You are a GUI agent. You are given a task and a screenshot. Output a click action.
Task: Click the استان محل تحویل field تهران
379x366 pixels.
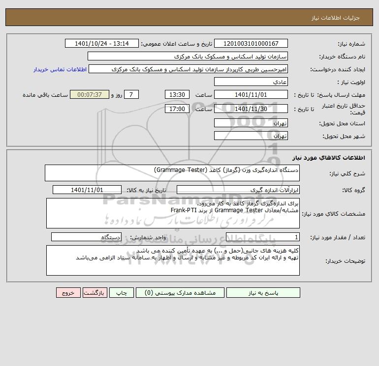(x=251, y=123)
